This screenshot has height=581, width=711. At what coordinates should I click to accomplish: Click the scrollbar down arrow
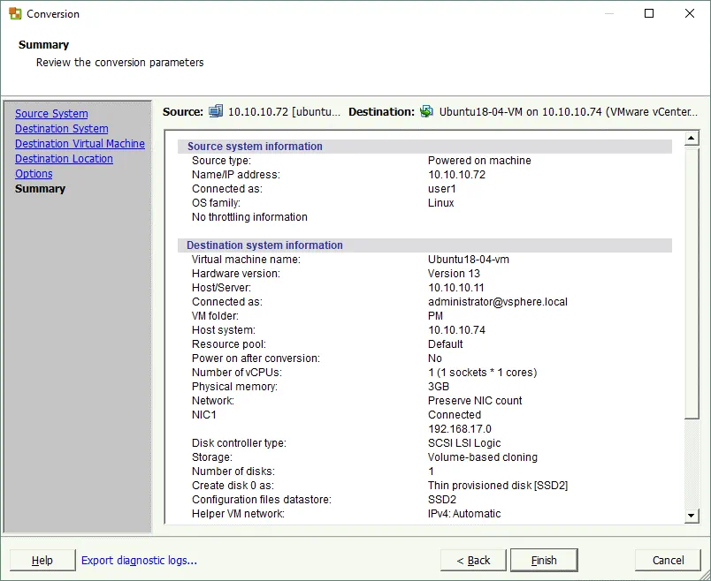click(x=691, y=515)
